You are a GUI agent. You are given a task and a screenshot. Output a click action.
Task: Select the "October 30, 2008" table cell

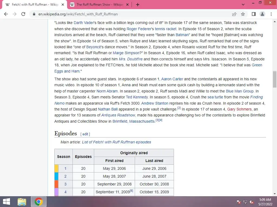click(154, 184)
